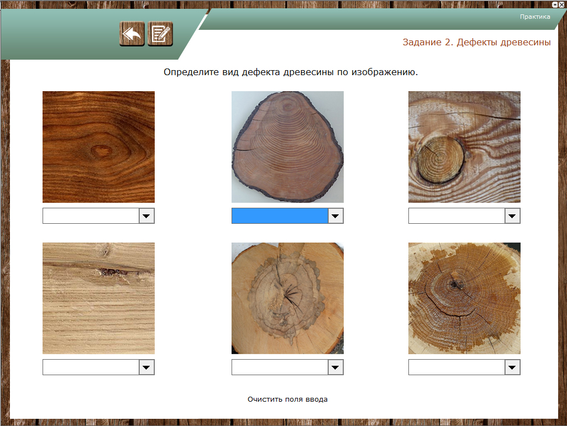
Task: Click the round knot in plank image
Action: (464, 147)
